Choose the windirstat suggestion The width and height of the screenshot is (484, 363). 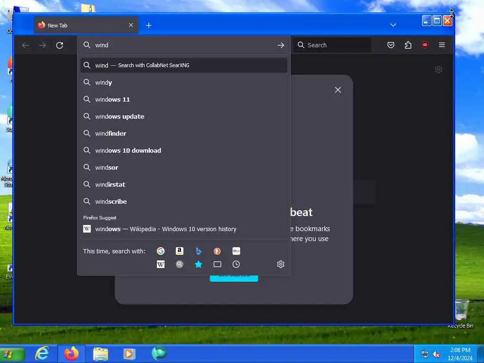184,184
